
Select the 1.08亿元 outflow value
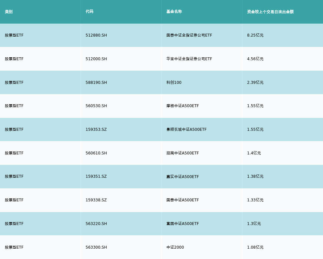coord(255,247)
